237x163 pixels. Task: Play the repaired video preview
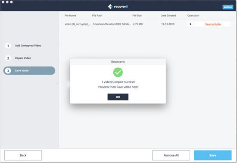[x=190, y=24]
